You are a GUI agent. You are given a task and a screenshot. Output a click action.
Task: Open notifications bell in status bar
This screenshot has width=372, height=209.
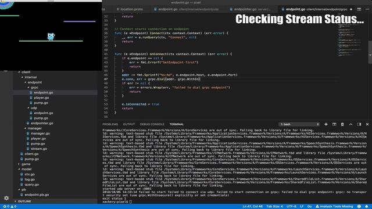(x=367, y=207)
